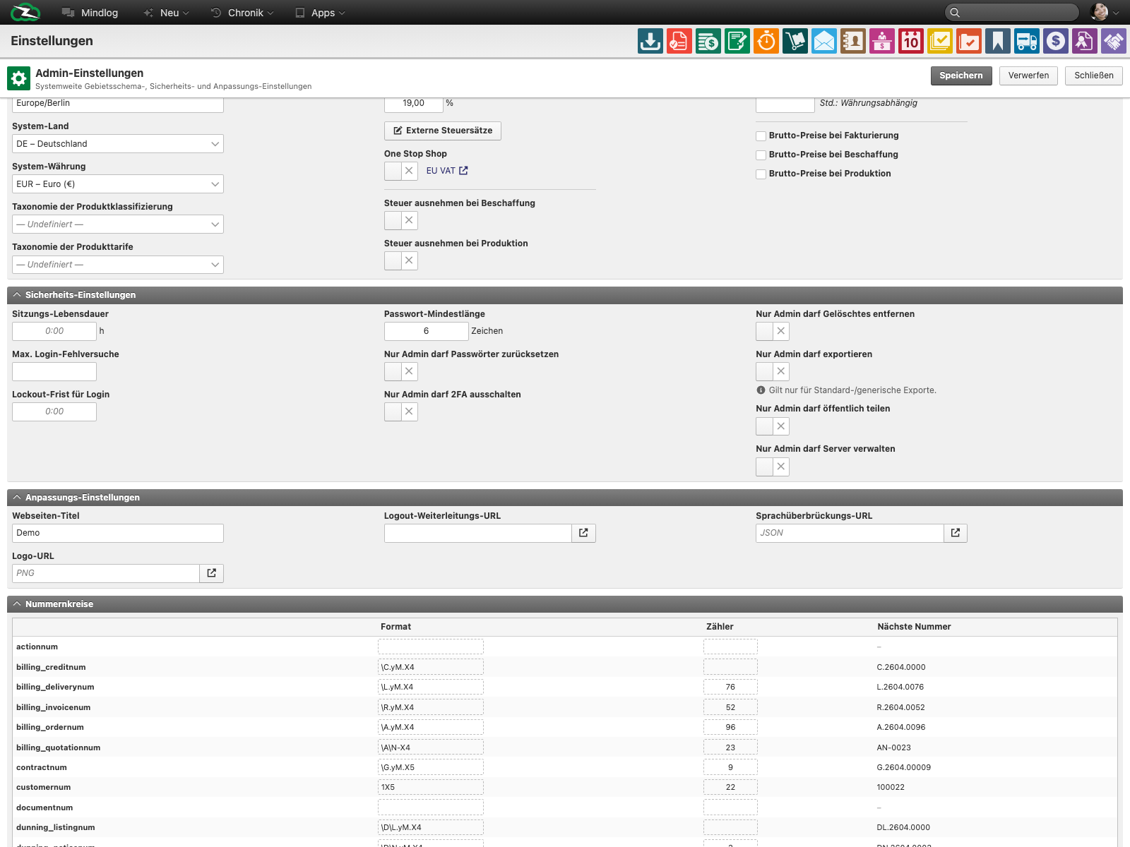Toggle Nur Admin darf exportieren switch
The width and height of the screenshot is (1130, 847).
(x=773, y=371)
